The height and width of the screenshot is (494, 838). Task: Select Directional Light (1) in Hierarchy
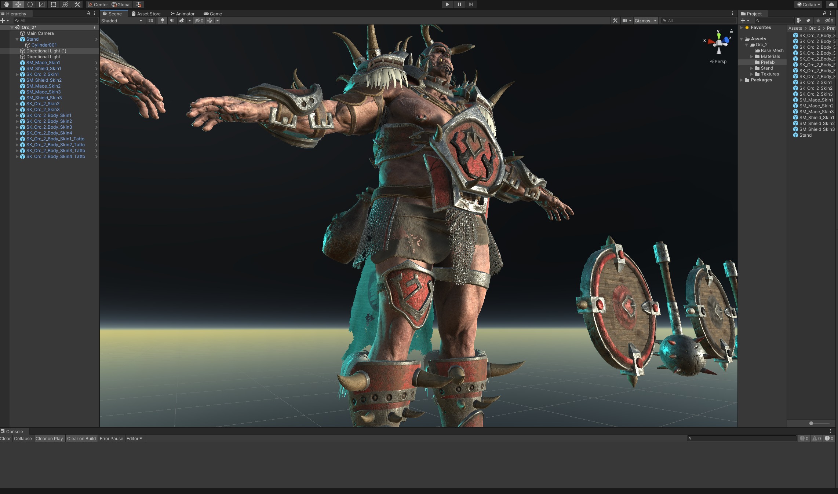pyautogui.click(x=46, y=51)
